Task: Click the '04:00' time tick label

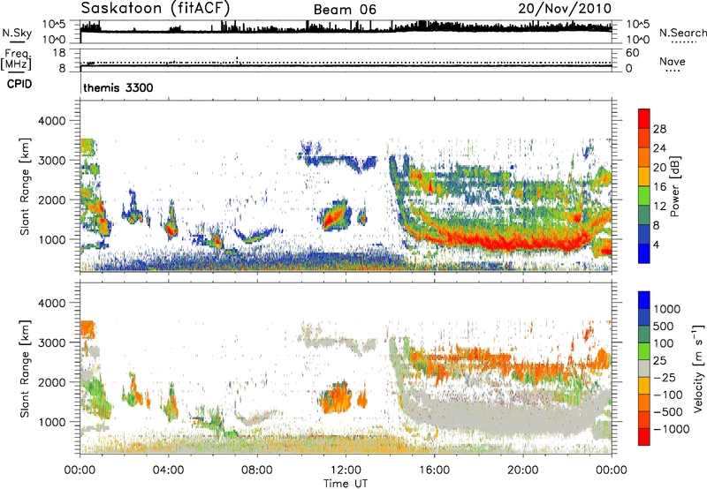Action: [168, 470]
